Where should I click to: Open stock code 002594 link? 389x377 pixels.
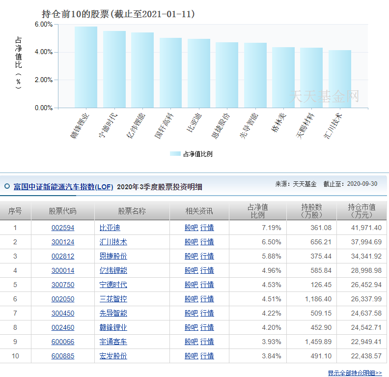point(63,228)
